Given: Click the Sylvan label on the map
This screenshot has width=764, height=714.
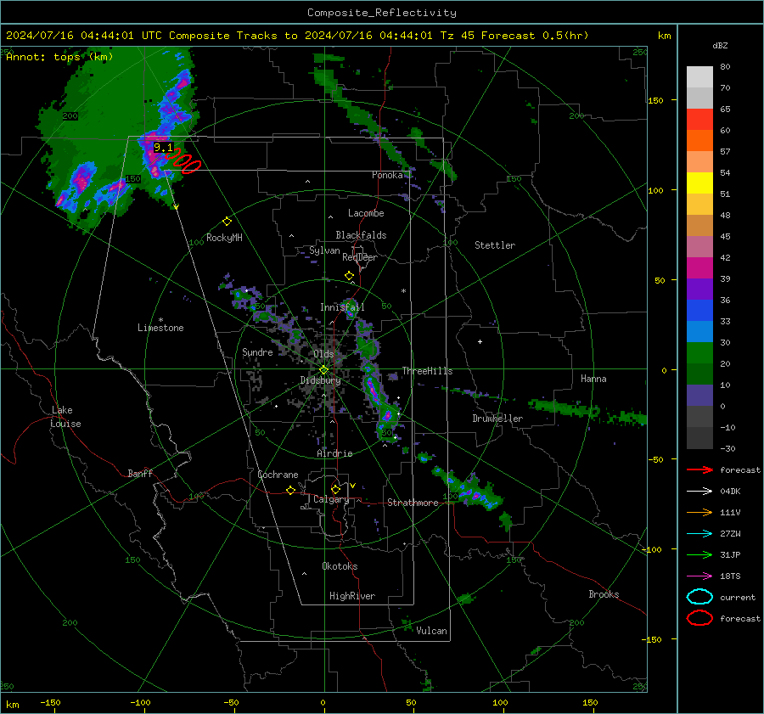Looking at the screenshot, I should (x=324, y=250).
